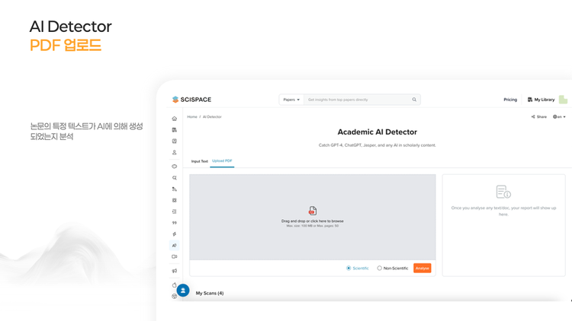Image resolution: width=572 pixels, height=321 pixels.
Task: Click the search magnifier icon in search bar
Action: coord(414,100)
